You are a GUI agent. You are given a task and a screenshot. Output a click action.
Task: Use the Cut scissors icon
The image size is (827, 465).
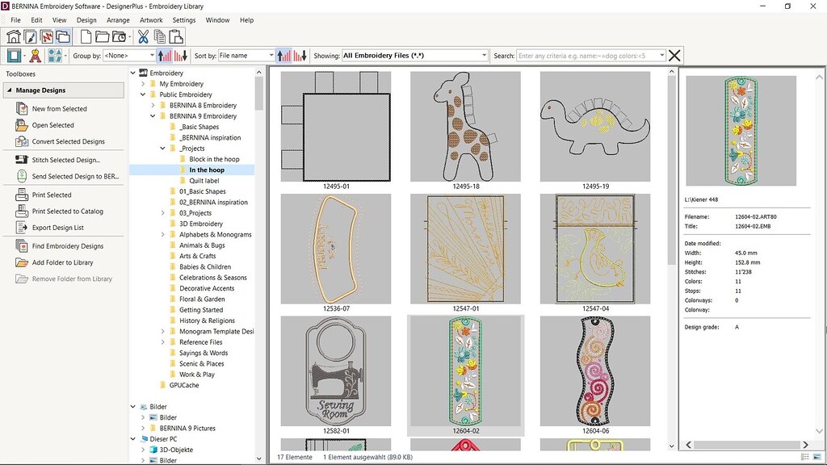(142, 36)
